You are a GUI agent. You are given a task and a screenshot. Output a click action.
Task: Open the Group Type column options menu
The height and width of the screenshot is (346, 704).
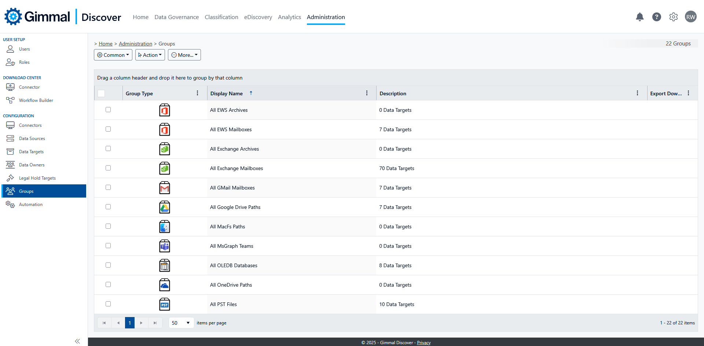point(197,93)
